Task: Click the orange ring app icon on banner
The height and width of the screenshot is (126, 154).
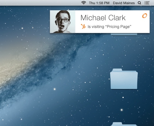Action: [144, 16]
